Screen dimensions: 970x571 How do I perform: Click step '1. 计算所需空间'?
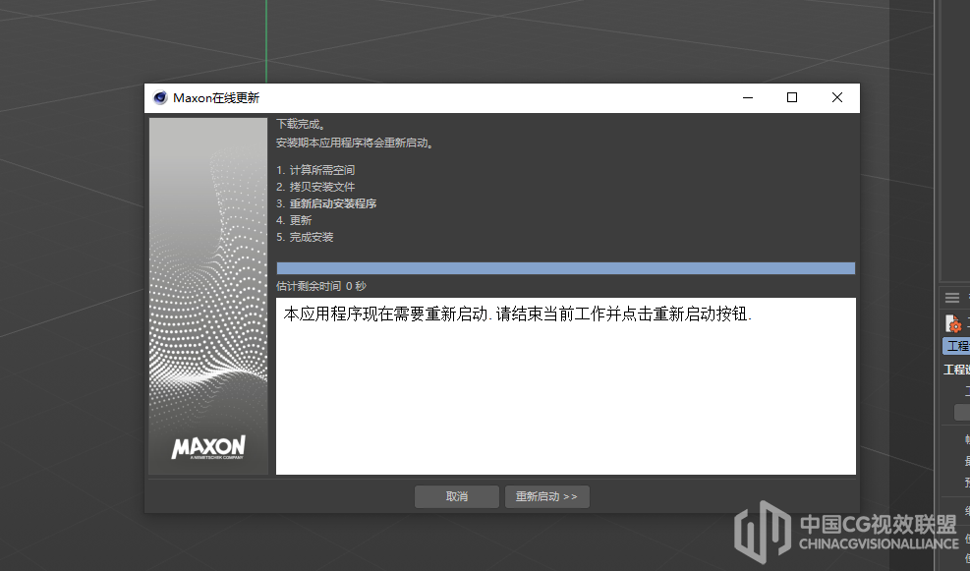click(x=315, y=170)
